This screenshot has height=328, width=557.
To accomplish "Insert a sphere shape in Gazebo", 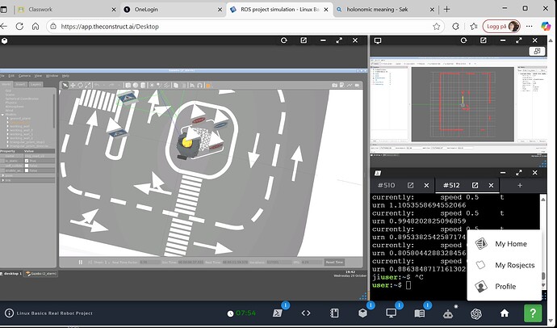I will 136,86.
